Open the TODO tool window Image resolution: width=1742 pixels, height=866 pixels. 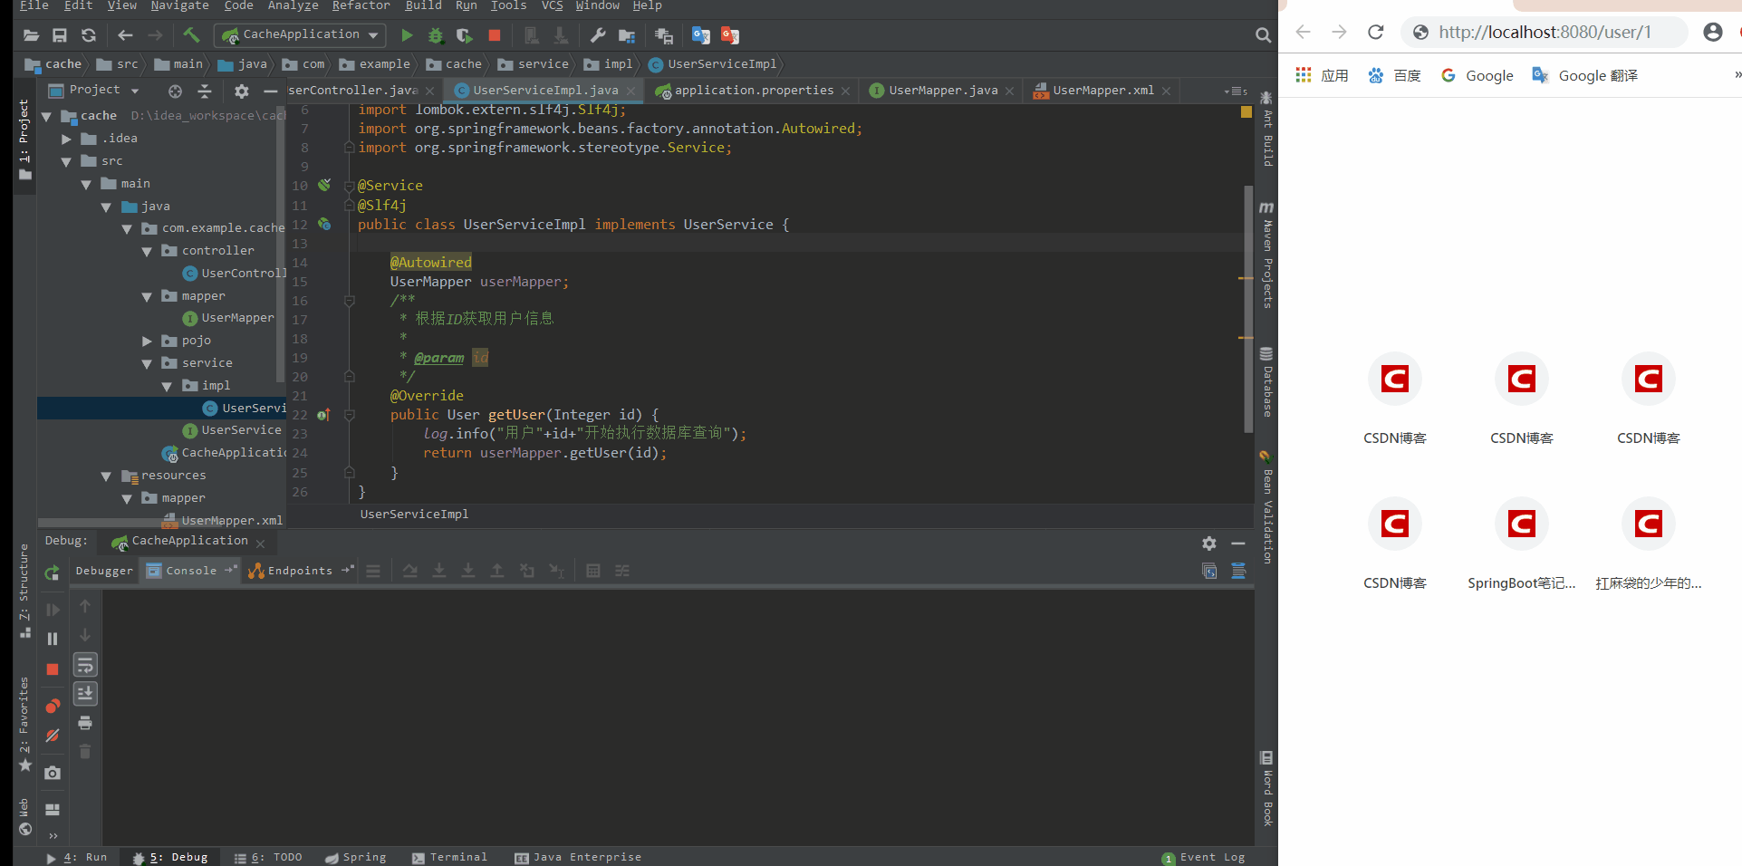click(x=268, y=857)
